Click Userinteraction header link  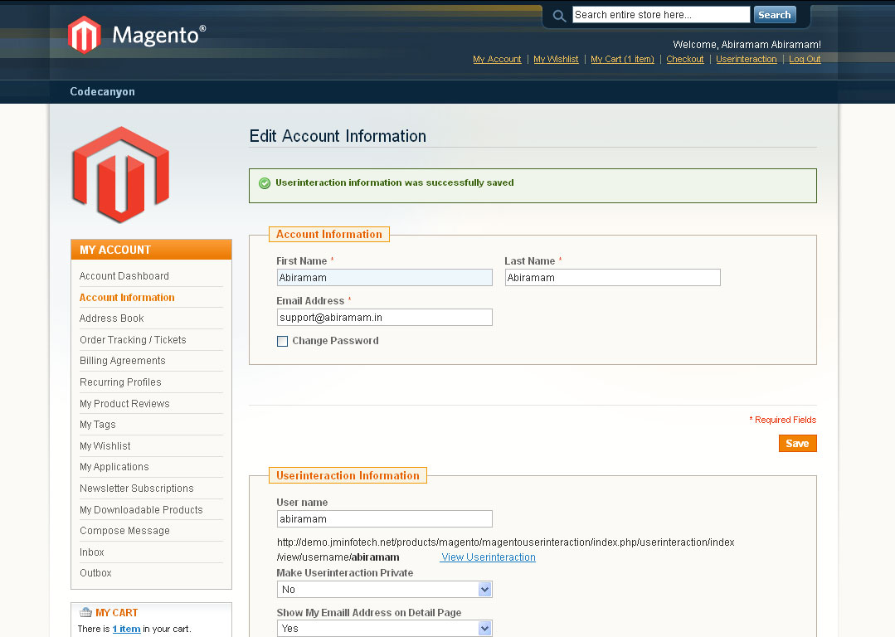[746, 60]
